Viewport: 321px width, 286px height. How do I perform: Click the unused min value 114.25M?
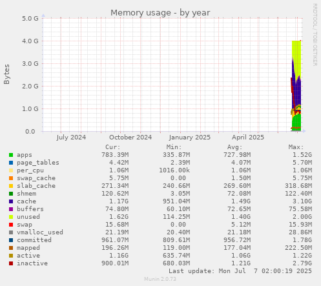[176, 217]
